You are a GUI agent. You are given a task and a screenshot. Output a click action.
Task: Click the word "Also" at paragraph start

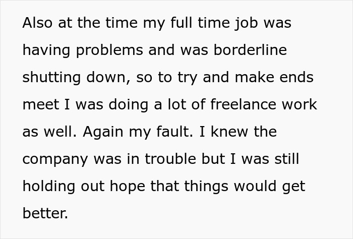point(37,23)
